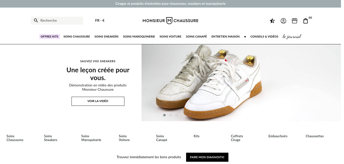
Task: Click the store locator shop icon
Action: click(x=294, y=21)
